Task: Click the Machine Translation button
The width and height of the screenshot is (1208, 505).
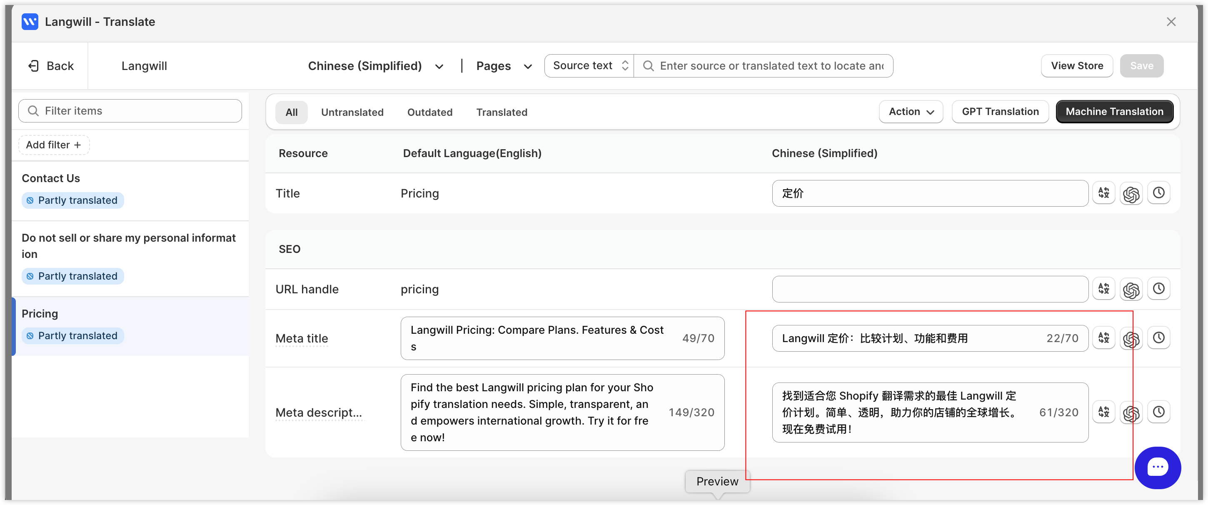Action: [x=1114, y=112]
